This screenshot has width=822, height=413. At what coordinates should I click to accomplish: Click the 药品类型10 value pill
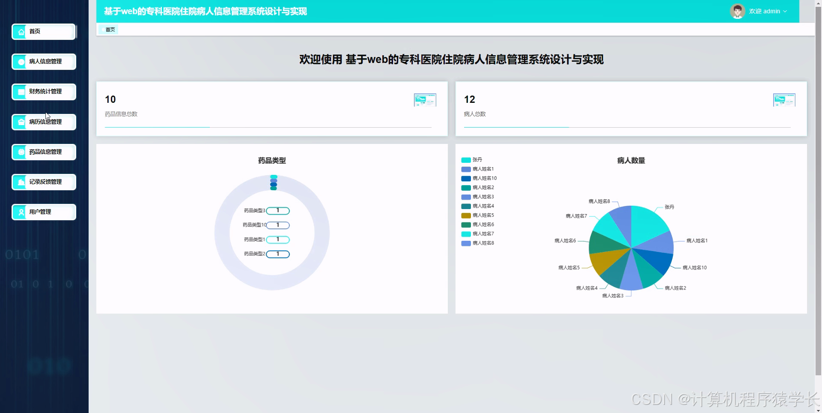(x=278, y=225)
